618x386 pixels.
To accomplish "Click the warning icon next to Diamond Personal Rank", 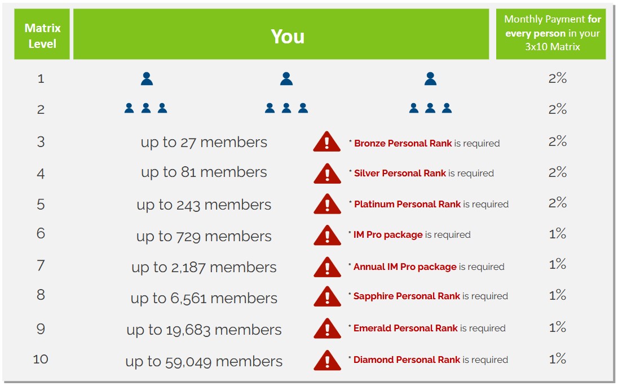I will 327,360.
